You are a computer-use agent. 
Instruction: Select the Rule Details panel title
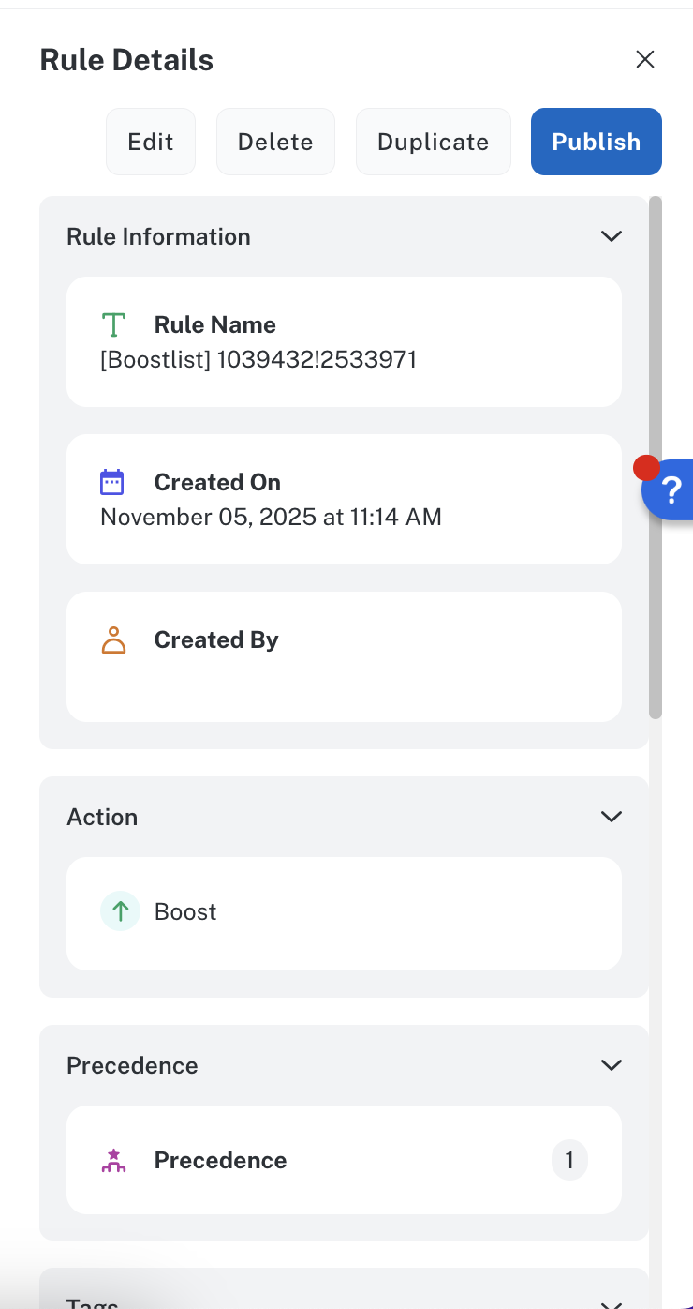[x=125, y=59]
